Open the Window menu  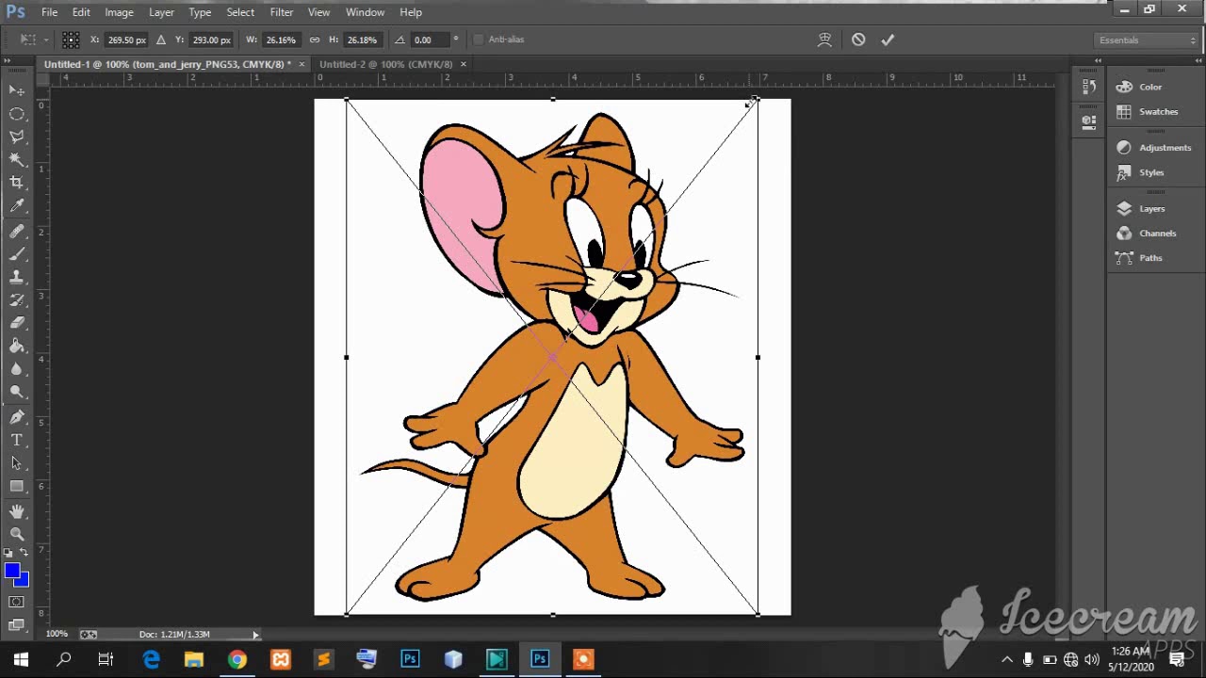pyautogui.click(x=365, y=12)
